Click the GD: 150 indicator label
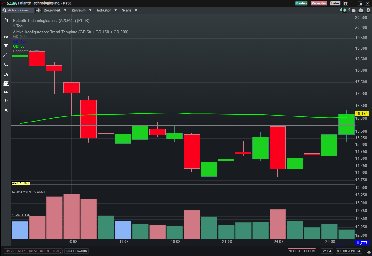Image resolution: width=372 pixels, height=256 pixels. pos(20,41)
